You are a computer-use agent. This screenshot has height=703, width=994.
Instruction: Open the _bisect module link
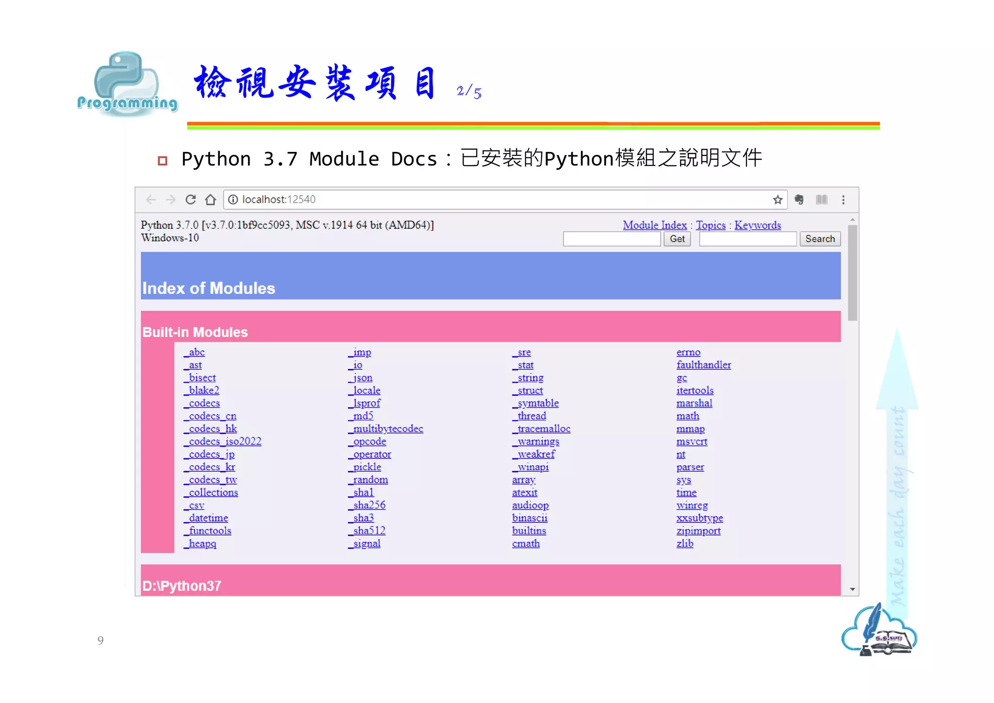(x=200, y=378)
